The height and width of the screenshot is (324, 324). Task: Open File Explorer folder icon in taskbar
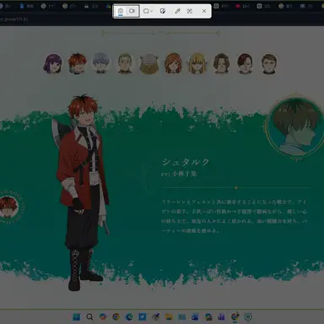click(169, 317)
